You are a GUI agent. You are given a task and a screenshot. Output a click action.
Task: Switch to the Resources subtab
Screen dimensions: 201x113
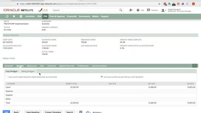[32, 66]
